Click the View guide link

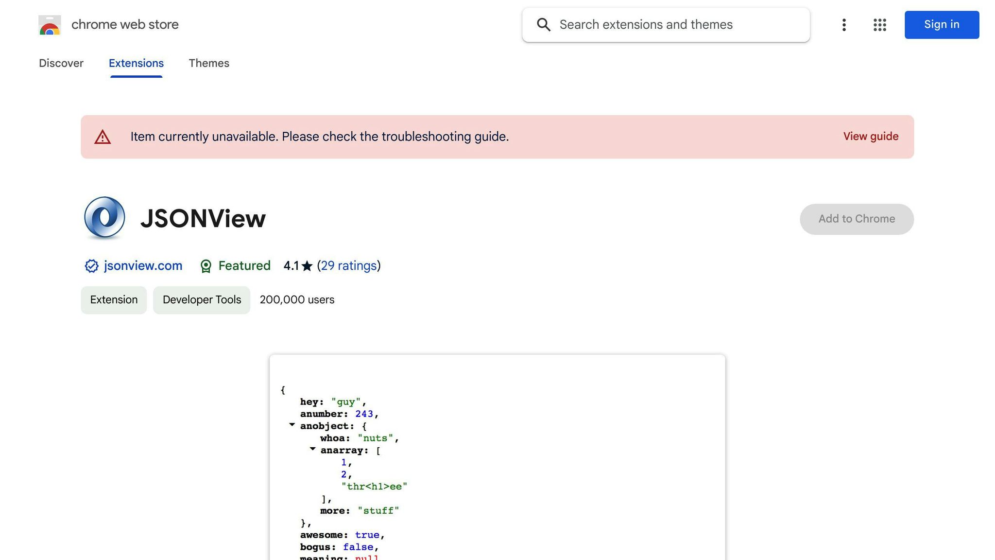[870, 137]
